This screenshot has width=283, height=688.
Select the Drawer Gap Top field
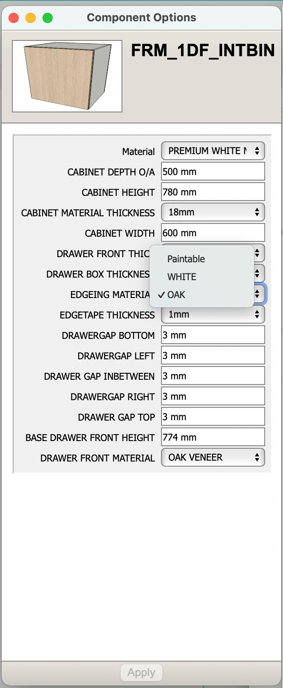click(213, 417)
